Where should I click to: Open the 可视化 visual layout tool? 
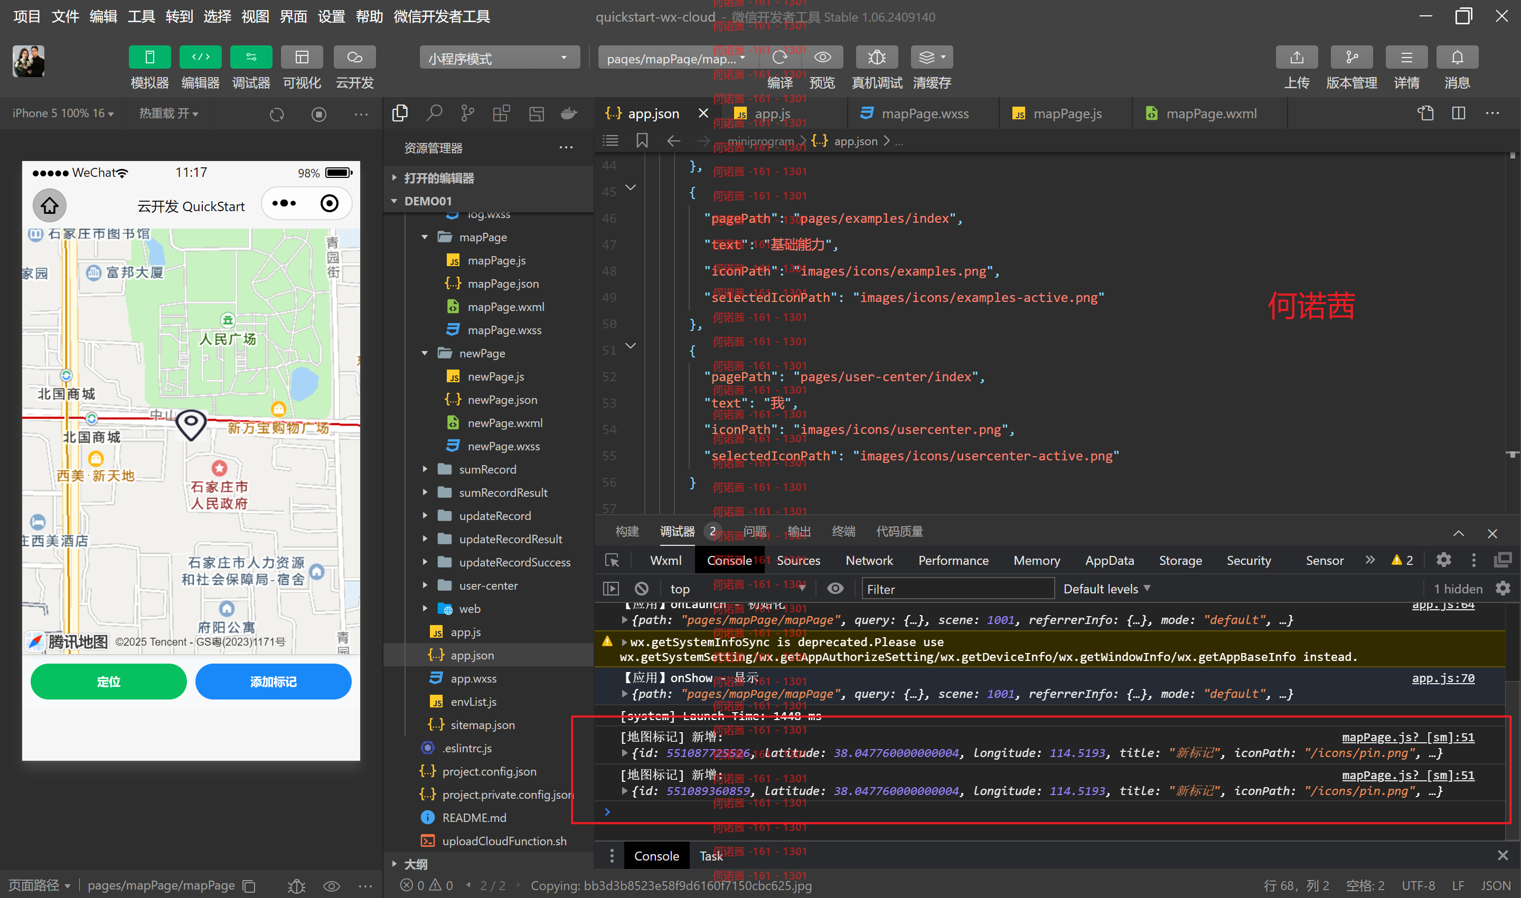302,58
